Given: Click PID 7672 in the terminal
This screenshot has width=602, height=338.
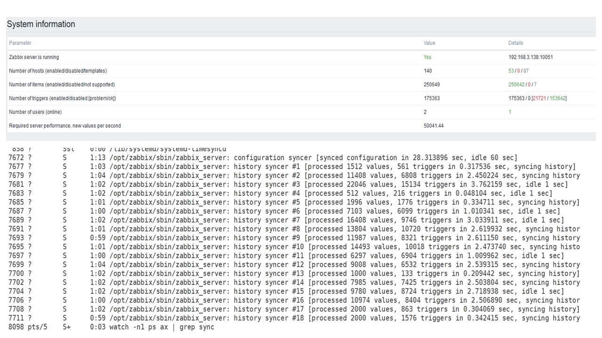Looking at the screenshot, I should (x=16, y=158).
